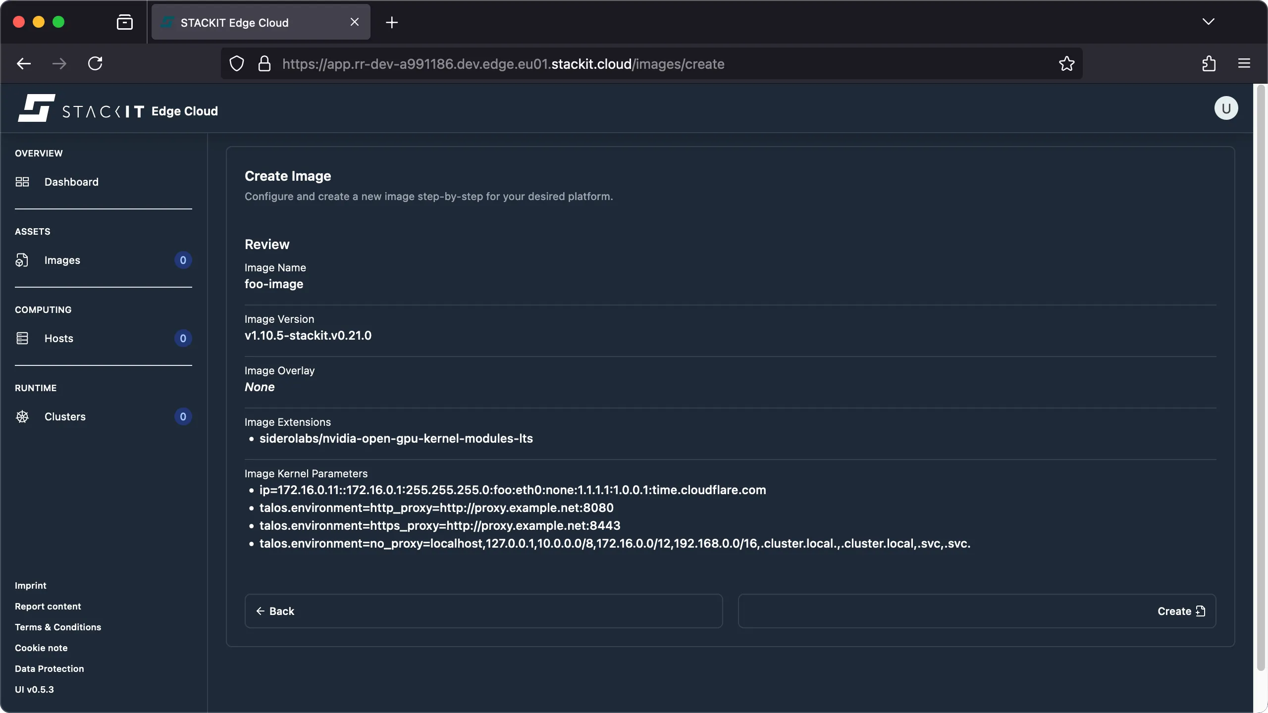The image size is (1268, 713).
Task: Open the Data Protection page
Action: coord(49,668)
